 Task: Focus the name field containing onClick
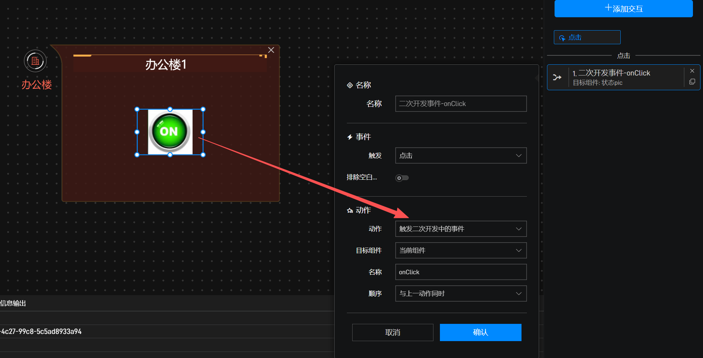(461, 272)
